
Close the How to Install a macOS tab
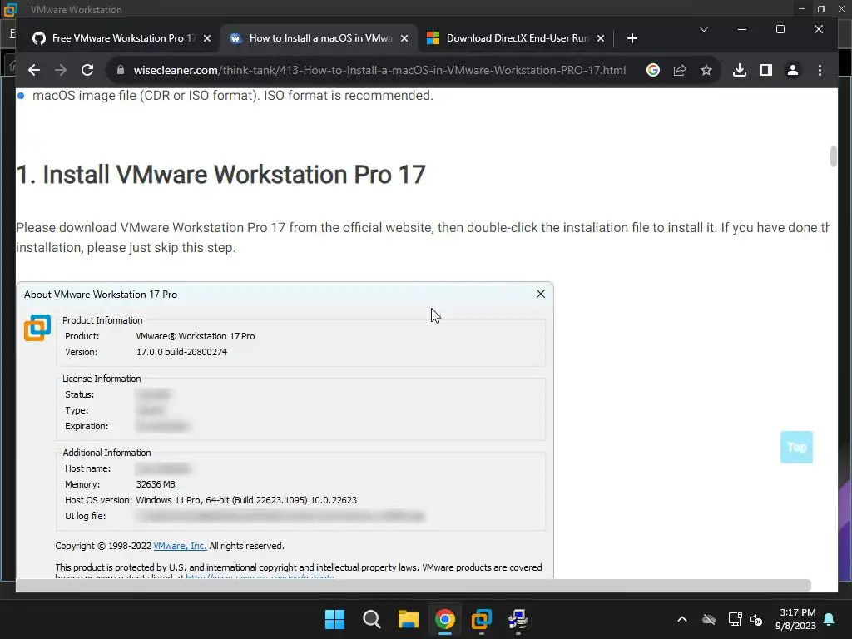tap(404, 38)
